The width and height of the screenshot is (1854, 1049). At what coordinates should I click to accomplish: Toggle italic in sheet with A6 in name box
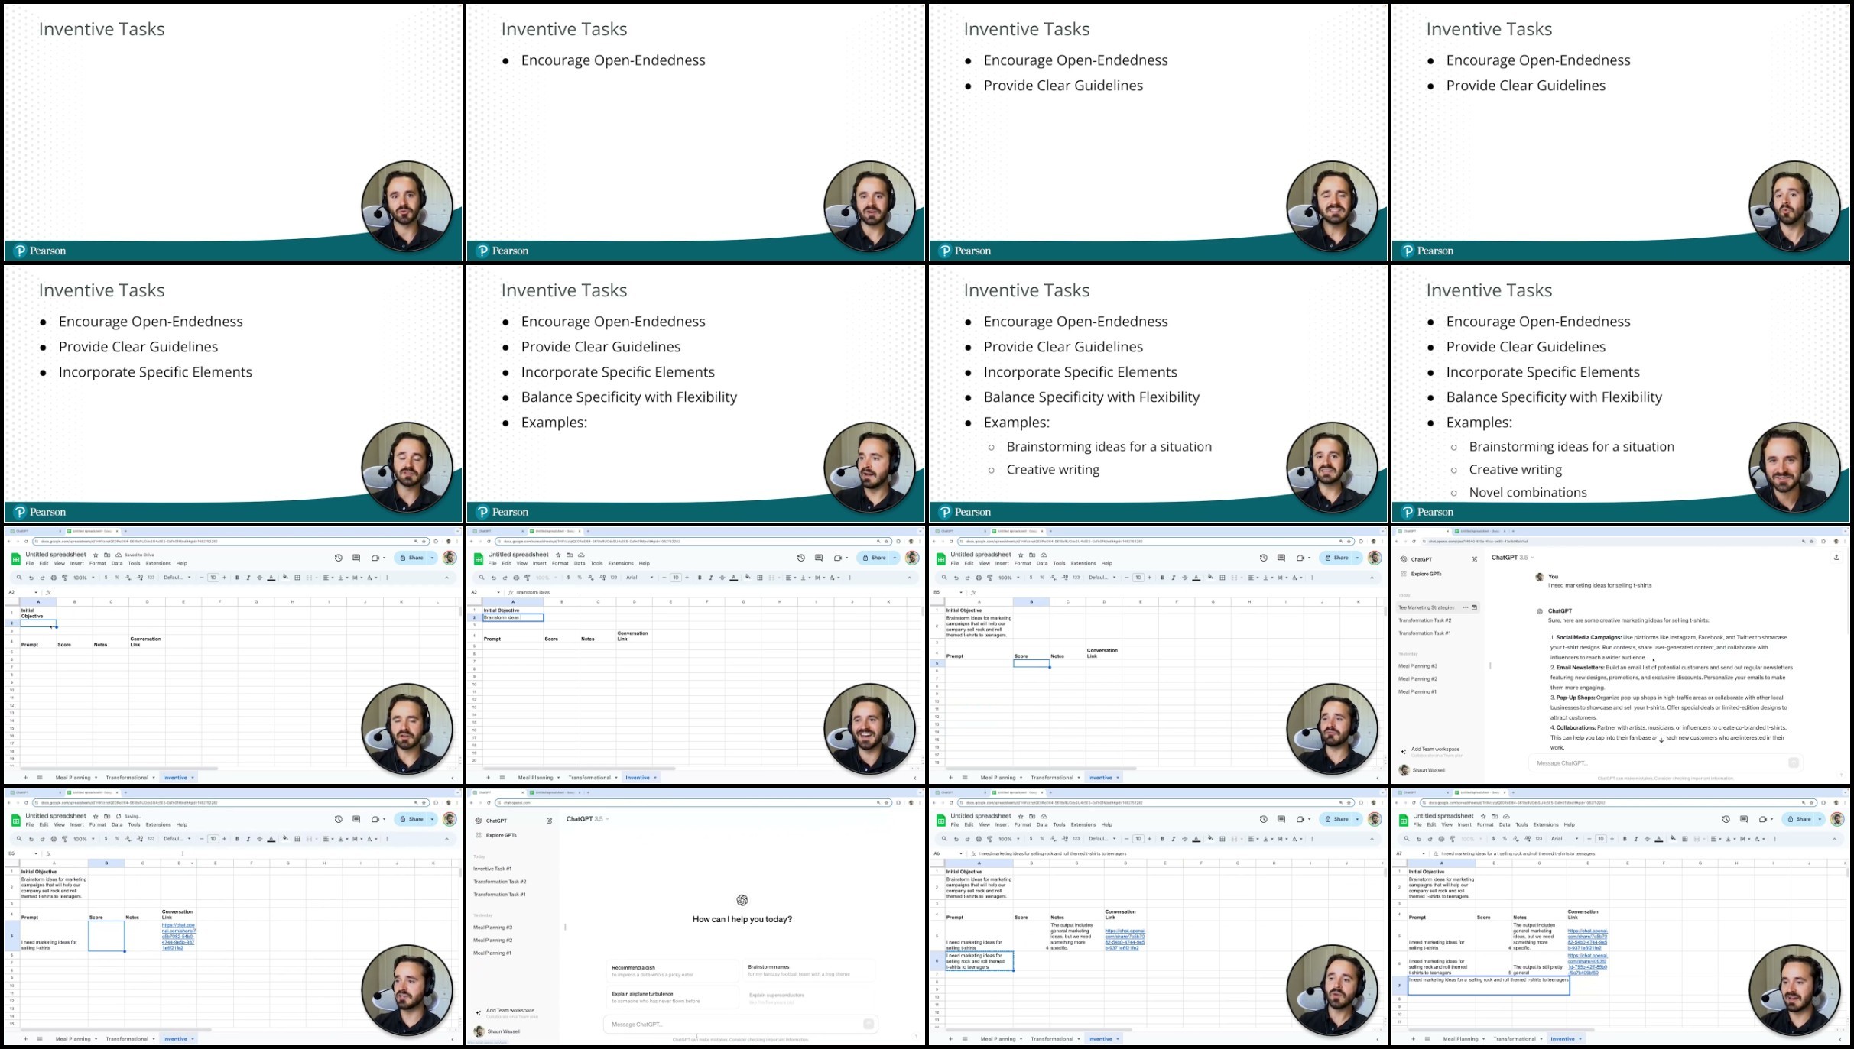(1173, 839)
